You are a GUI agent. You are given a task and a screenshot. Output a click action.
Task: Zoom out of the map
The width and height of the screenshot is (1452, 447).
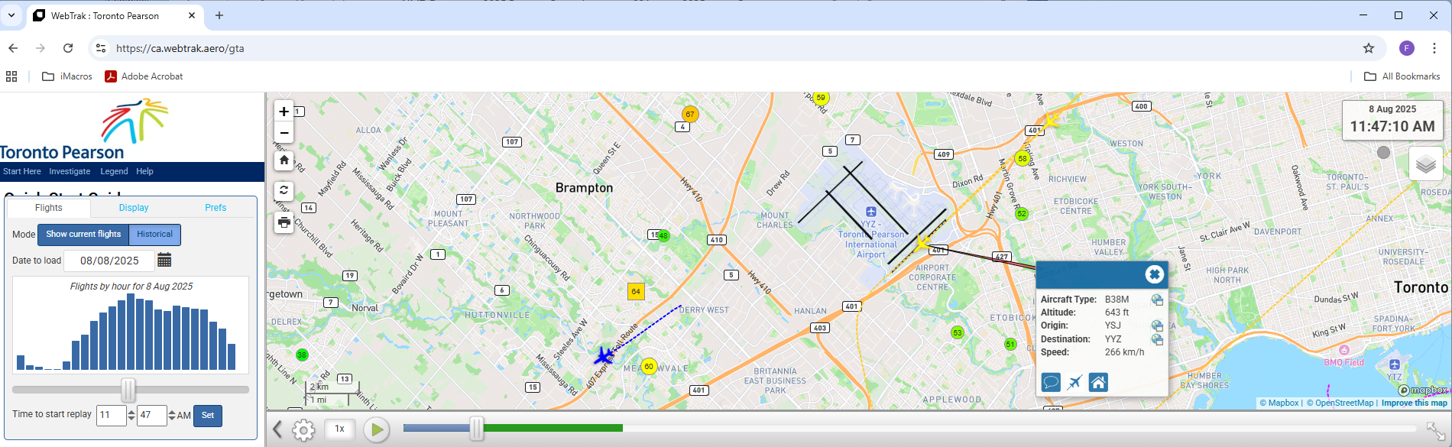pos(284,132)
